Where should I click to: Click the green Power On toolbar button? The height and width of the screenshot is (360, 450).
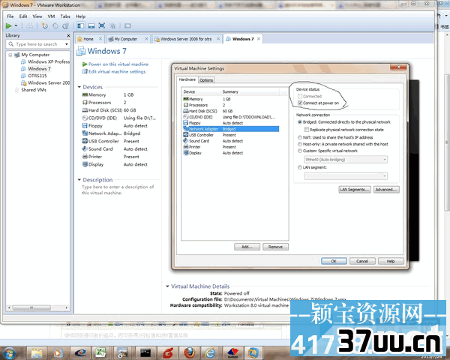coord(8,25)
